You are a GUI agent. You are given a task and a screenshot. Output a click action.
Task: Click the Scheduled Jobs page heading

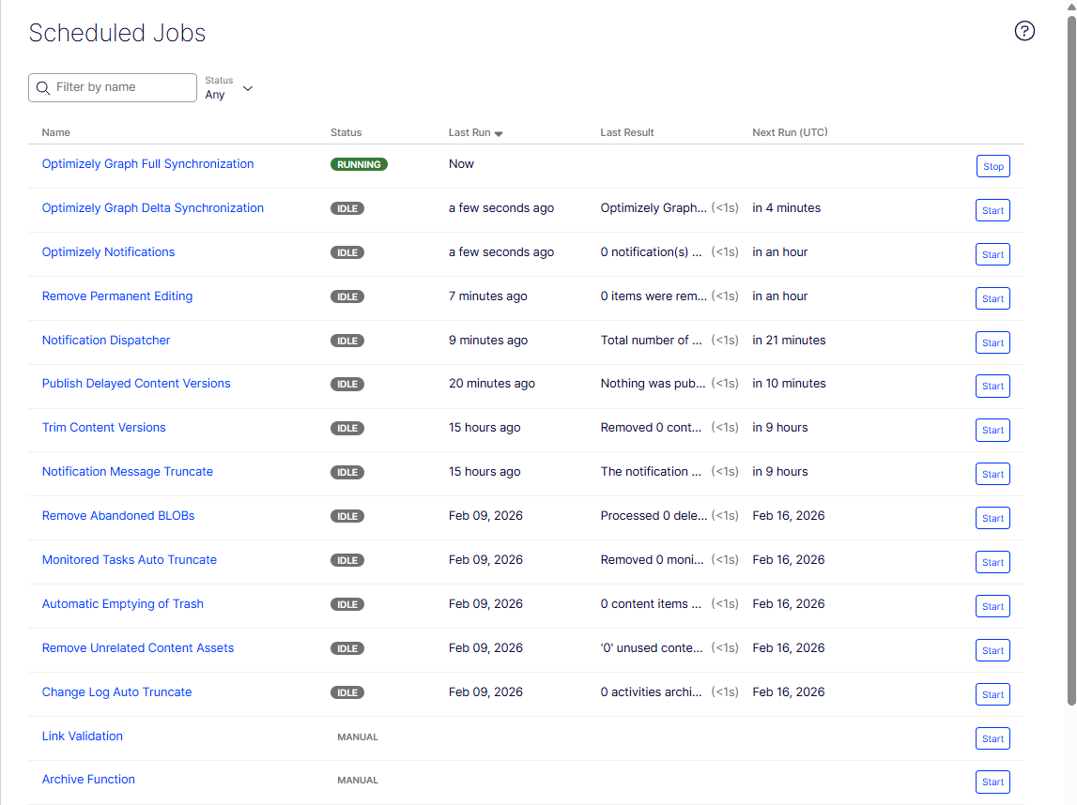click(x=117, y=33)
